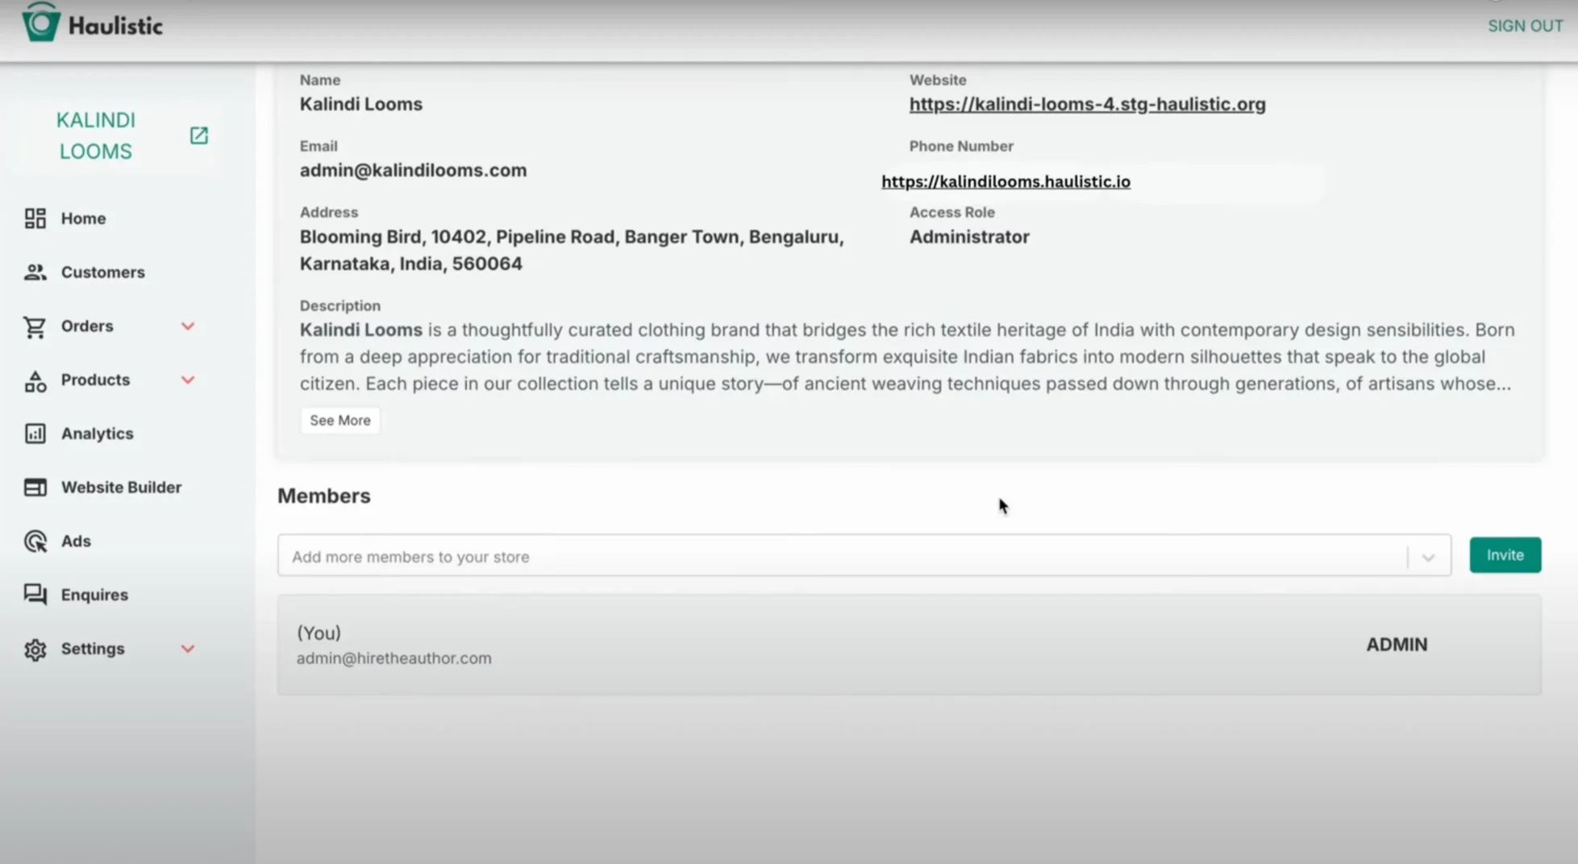Click See More under description
This screenshot has width=1578, height=864.
(339, 421)
